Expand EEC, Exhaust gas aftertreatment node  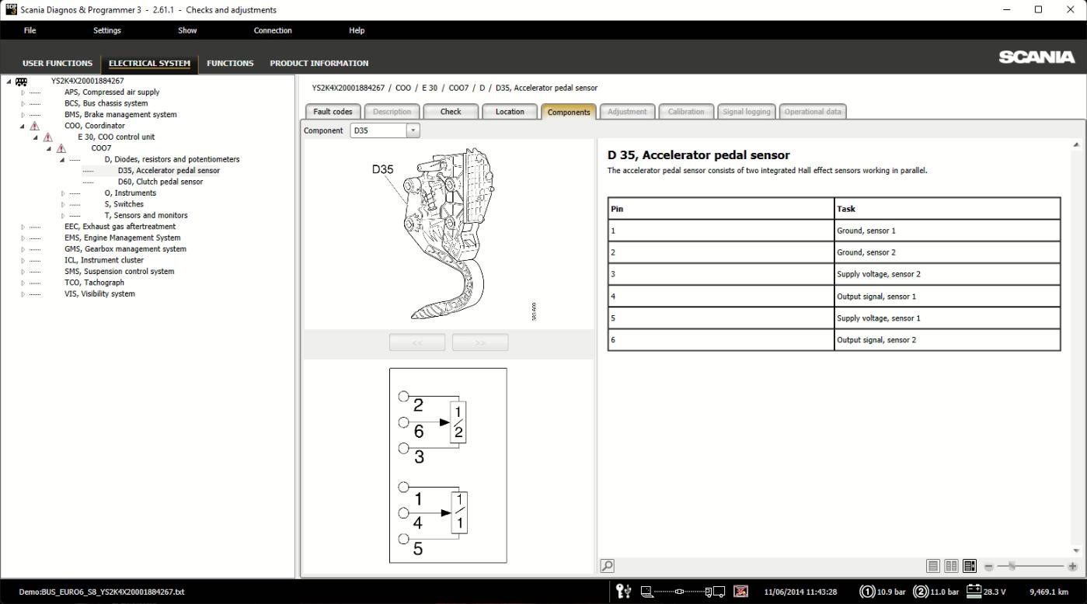[23, 227]
